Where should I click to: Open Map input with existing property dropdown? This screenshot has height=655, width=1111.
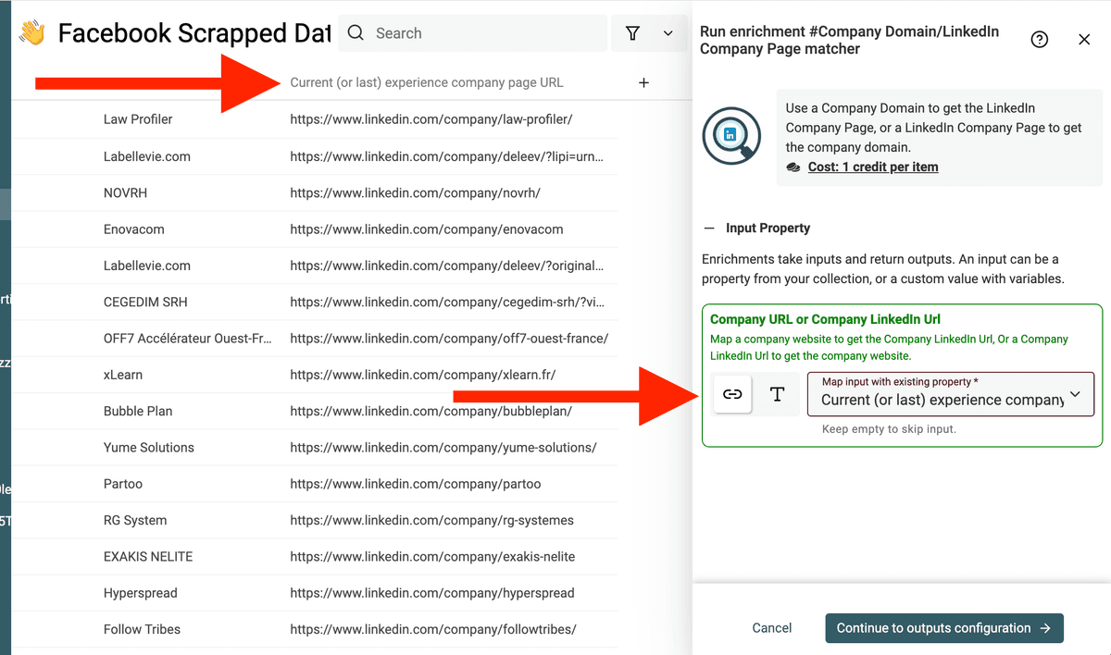[951, 394]
